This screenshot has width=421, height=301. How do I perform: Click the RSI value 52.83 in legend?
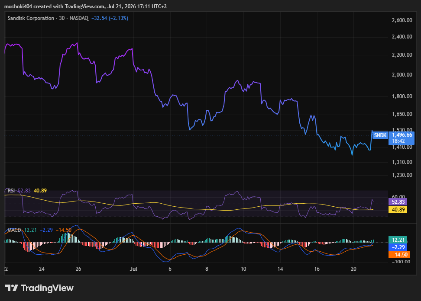tap(24, 191)
